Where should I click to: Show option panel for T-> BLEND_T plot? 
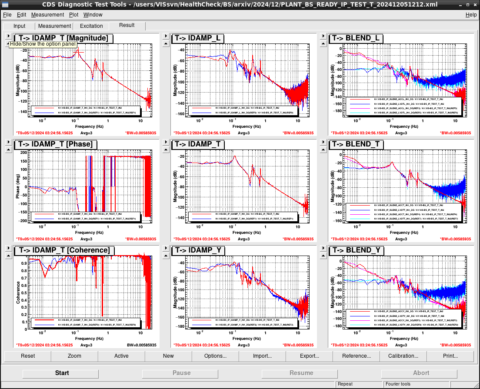pos(323,142)
